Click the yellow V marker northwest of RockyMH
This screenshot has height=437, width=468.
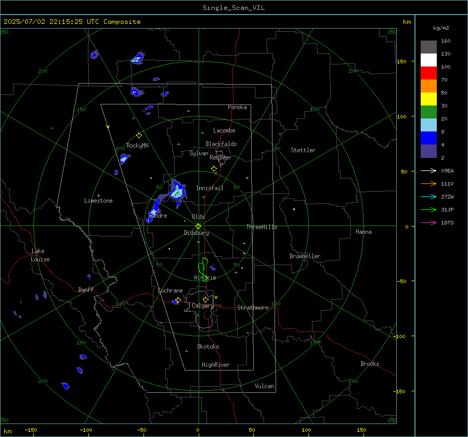[x=108, y=127]
